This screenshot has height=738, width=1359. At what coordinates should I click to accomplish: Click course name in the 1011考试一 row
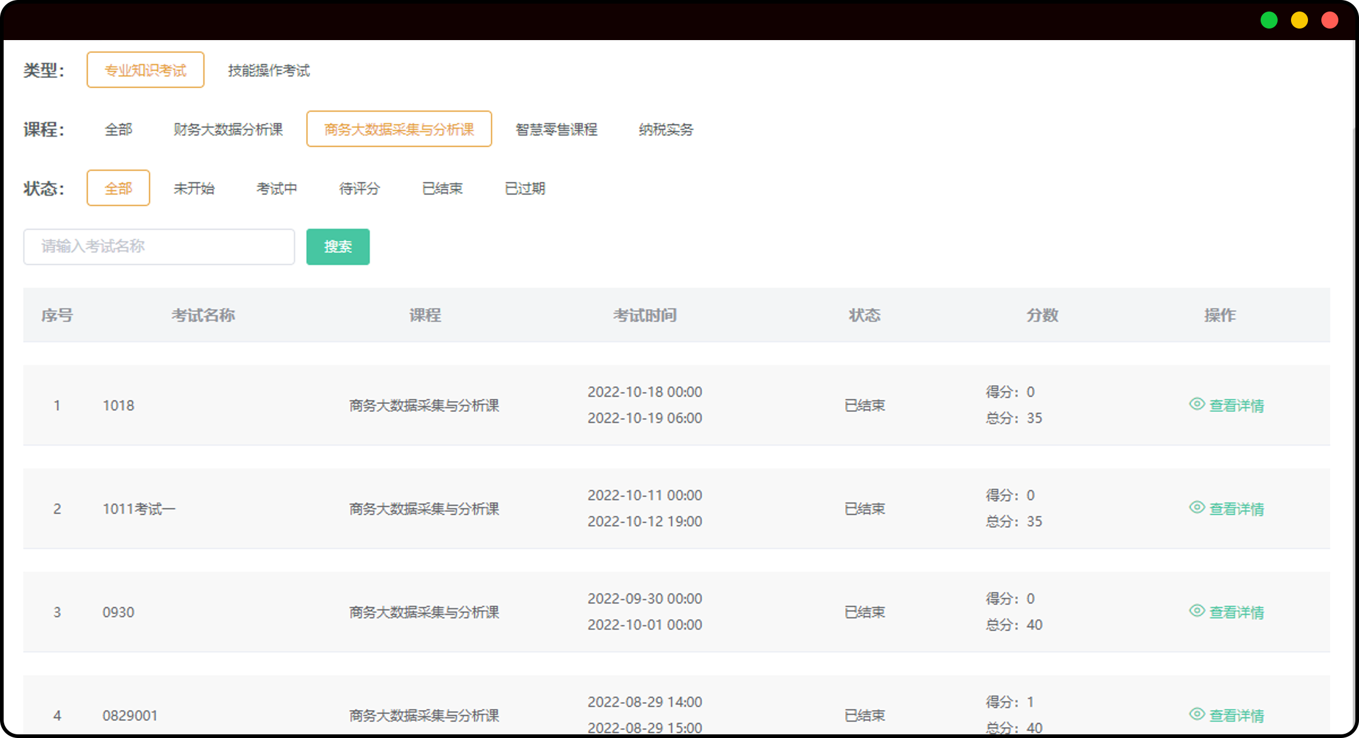pyautogui.click(x=424, y=508)
